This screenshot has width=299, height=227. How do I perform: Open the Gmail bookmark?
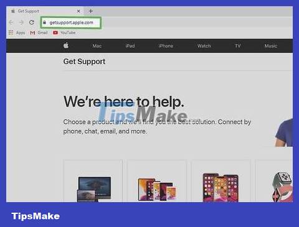point(39,32)
